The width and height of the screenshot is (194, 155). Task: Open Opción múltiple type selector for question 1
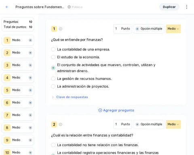pos(149,29)
